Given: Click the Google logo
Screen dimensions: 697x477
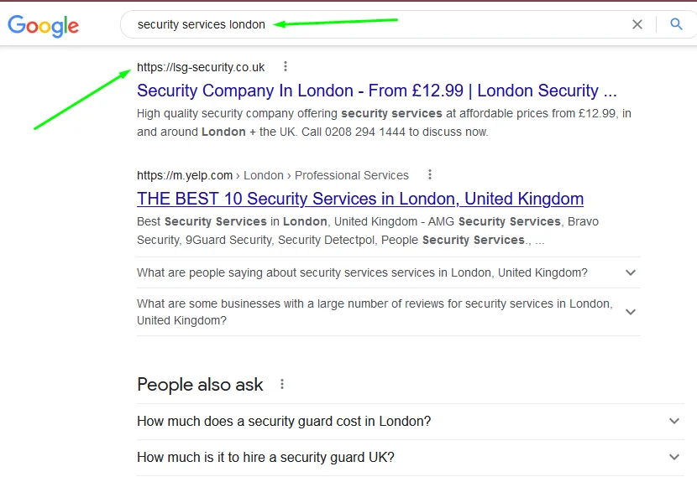Looking at the screenshot, I should coord(43,26).
